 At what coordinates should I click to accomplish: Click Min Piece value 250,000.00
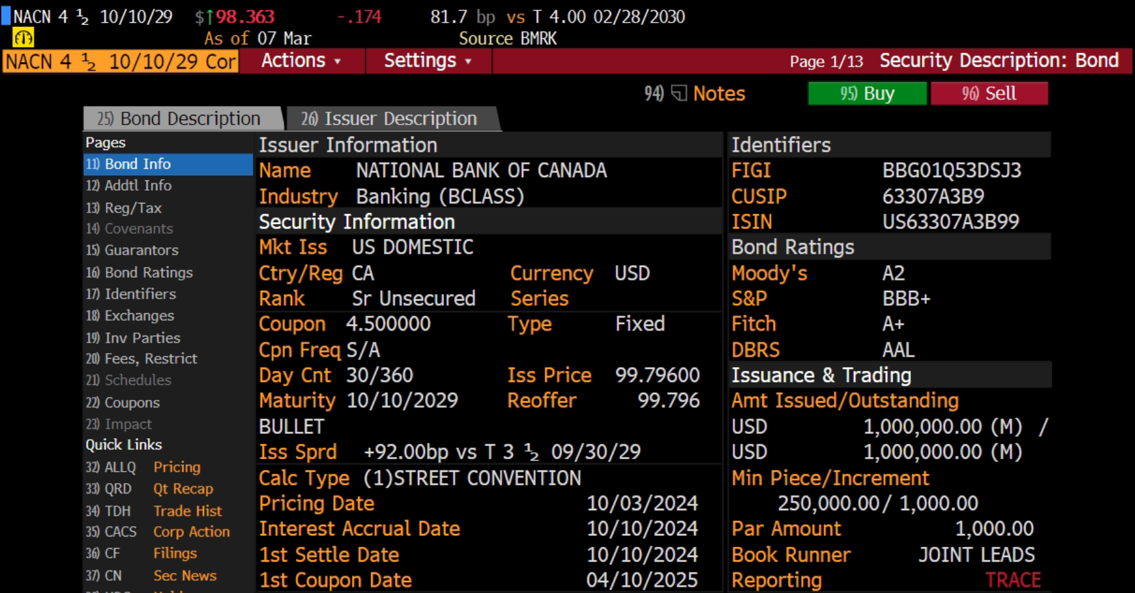pos(828,504)
